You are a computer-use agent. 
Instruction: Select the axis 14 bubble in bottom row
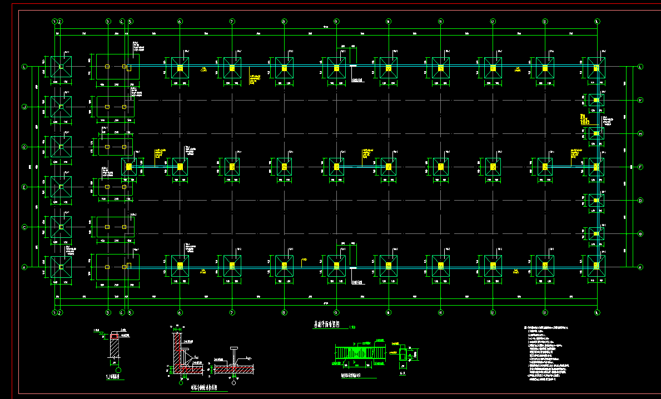[597, 312]
